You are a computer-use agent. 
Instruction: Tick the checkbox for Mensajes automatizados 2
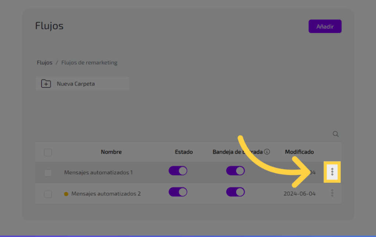[x=48, y=194]
